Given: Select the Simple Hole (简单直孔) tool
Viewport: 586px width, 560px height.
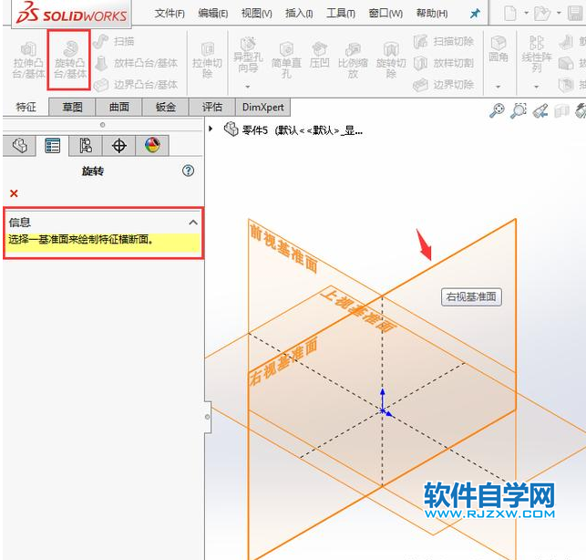Looking at the screenshot, I should (x=287, y=60).
